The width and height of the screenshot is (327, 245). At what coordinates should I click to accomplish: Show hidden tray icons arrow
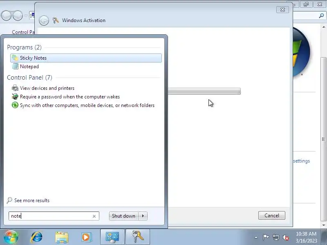point(256,237)
